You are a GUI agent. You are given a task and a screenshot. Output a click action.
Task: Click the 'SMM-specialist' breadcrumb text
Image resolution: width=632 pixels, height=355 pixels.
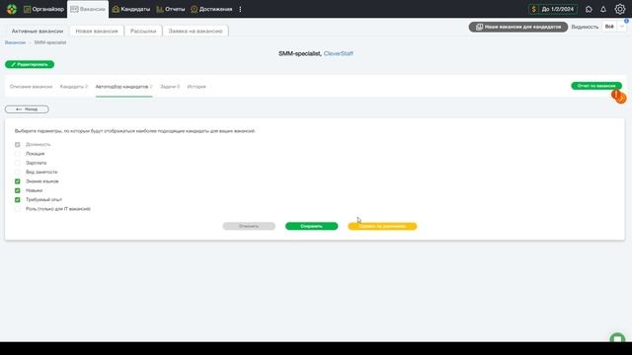pos(50,42)
